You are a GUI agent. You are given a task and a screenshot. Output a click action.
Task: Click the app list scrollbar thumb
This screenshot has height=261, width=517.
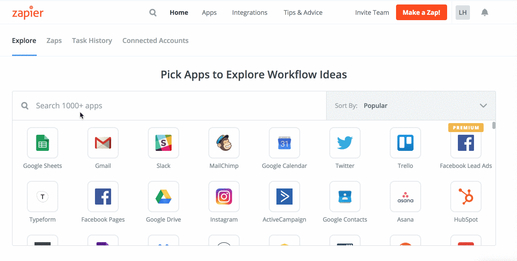tap(494, 125)
